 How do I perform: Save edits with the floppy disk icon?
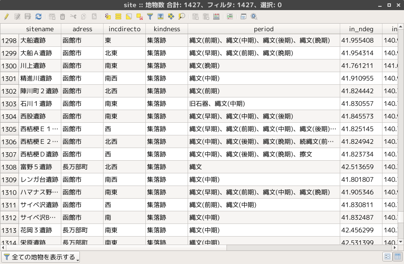[28, 17]
